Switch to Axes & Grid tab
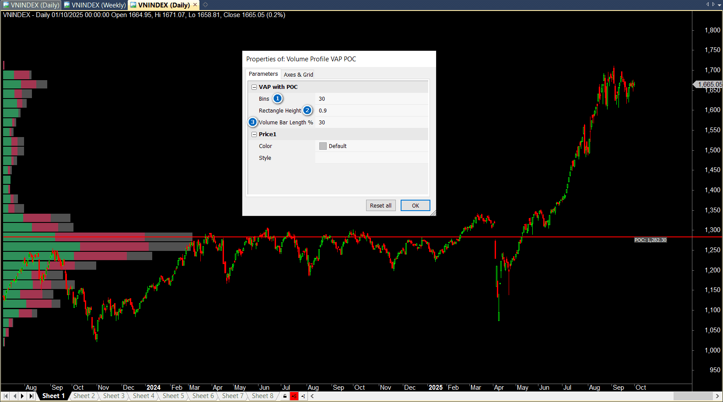 click(x=298, y=74)
